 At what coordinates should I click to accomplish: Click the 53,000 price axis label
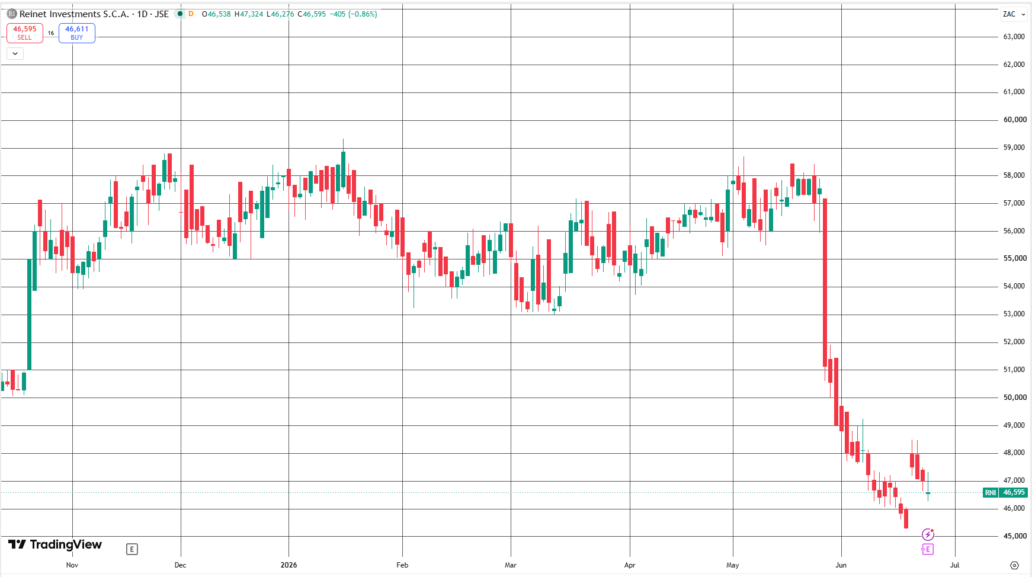(x=1014, y=314)
